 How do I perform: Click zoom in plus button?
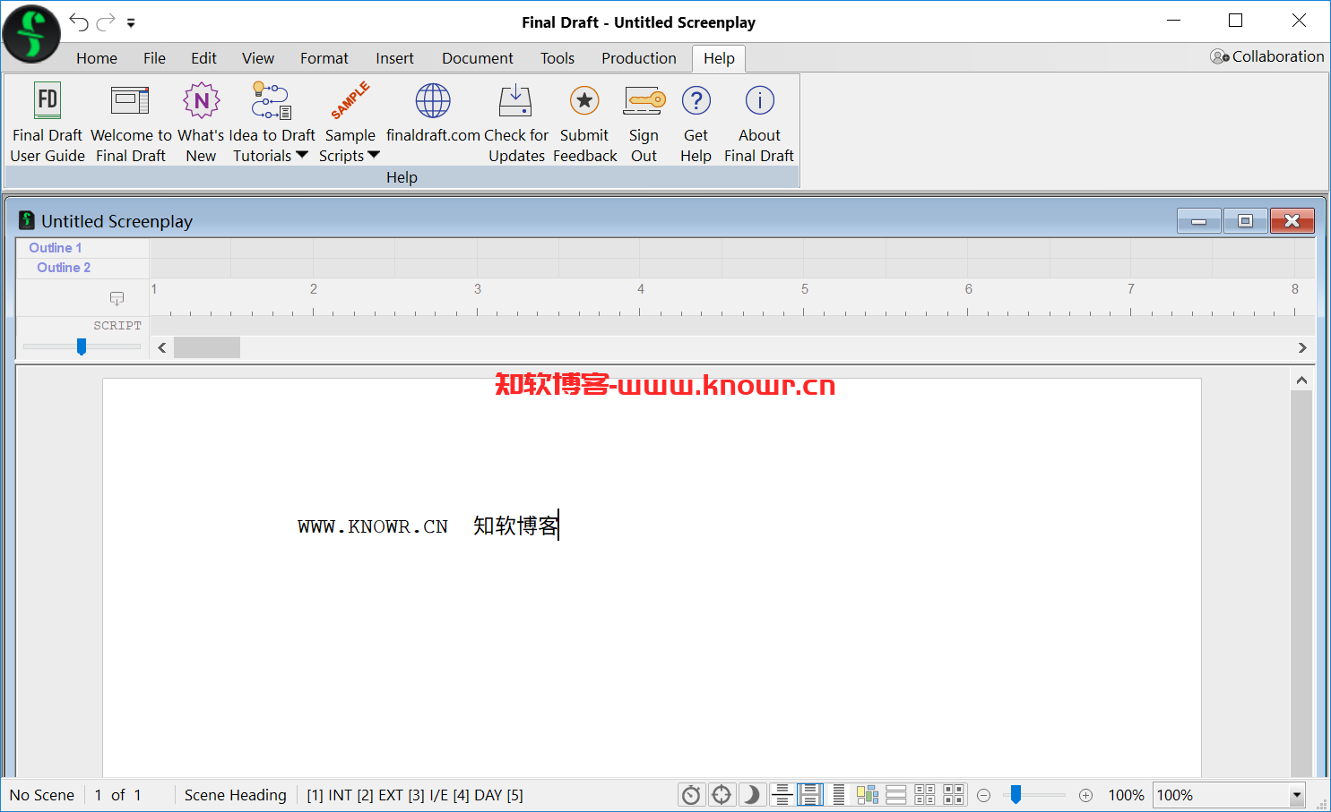pos(1085,795)
